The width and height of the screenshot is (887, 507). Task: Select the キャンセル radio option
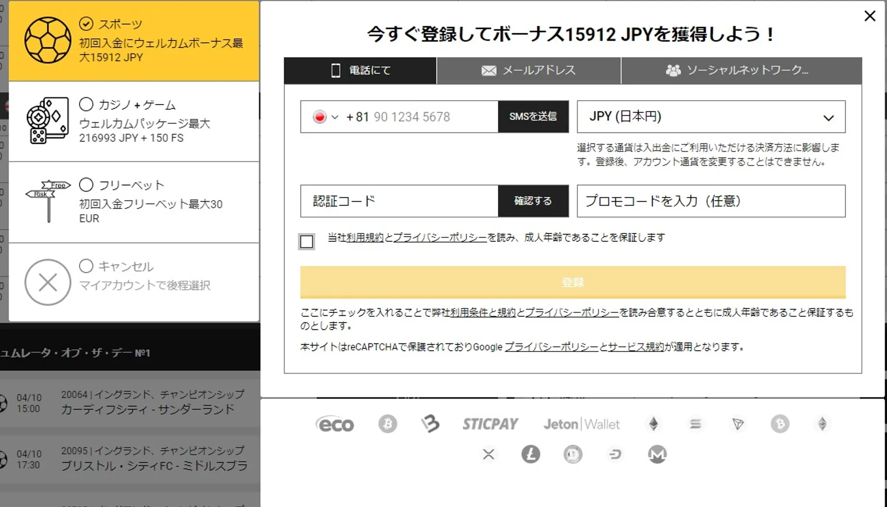[x=86, y=266]
